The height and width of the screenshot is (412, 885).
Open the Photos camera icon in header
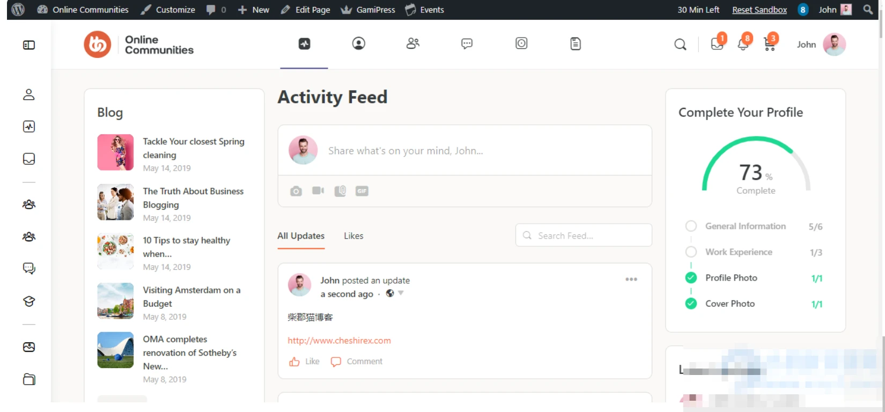pyautogui.click(x=521, y=43)
